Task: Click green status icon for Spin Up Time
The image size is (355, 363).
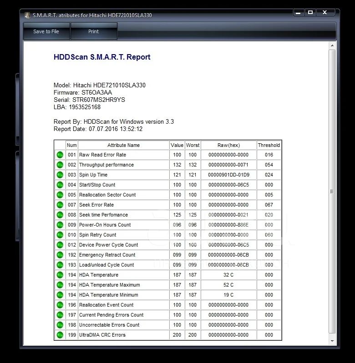Action: pos(60,175)
